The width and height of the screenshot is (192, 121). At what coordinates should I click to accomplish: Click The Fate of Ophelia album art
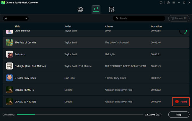pos(9,42)
